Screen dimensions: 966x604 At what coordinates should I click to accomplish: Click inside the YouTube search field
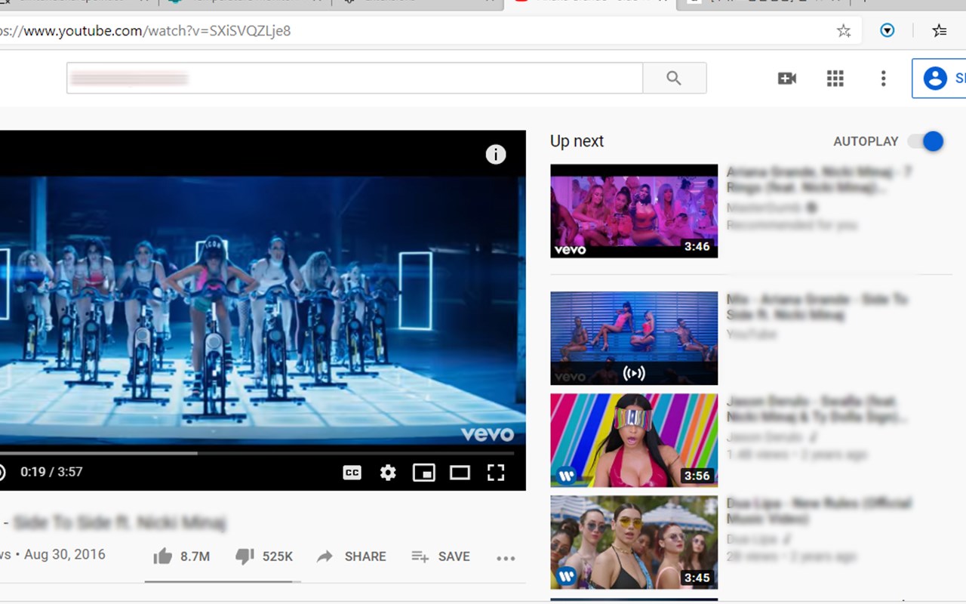point(355,78)
